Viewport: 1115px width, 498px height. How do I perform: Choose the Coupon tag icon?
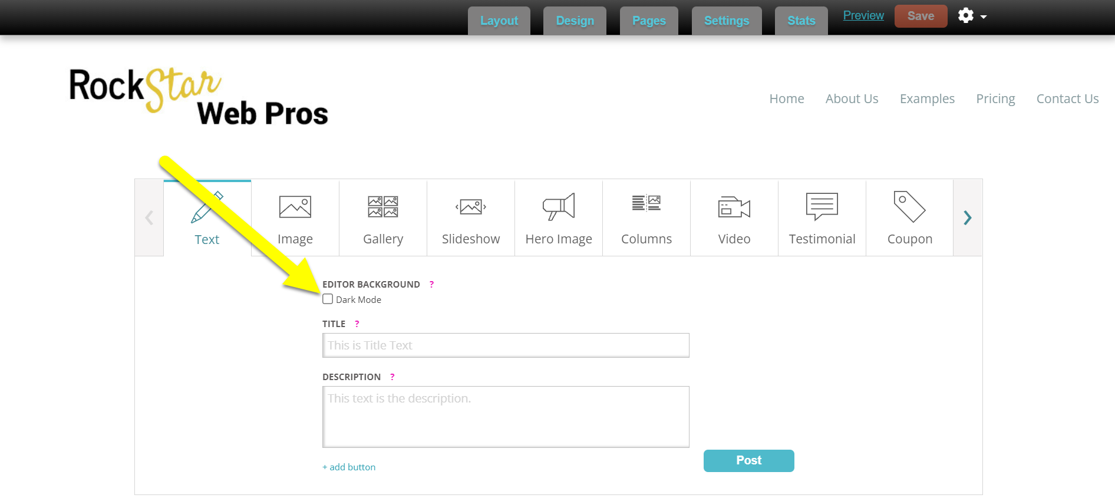pos(909,207)
